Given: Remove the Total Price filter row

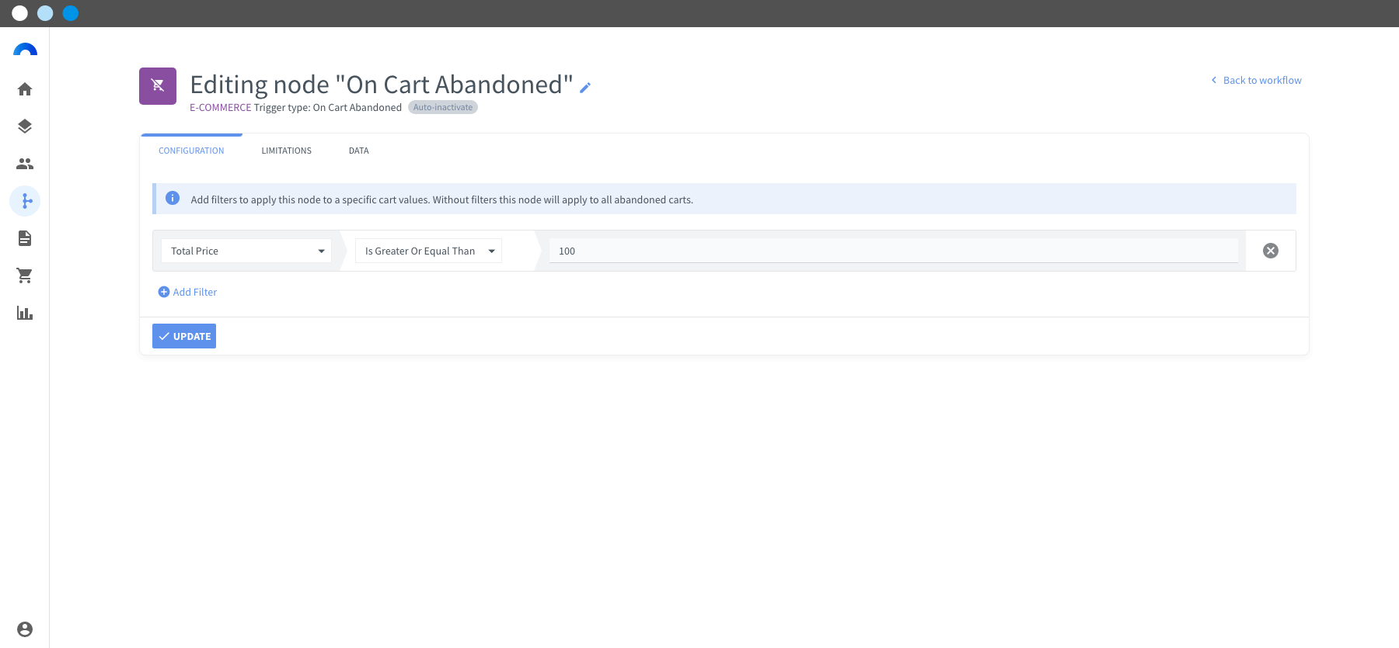Looking at the screenshot, I should (1271, 251).
